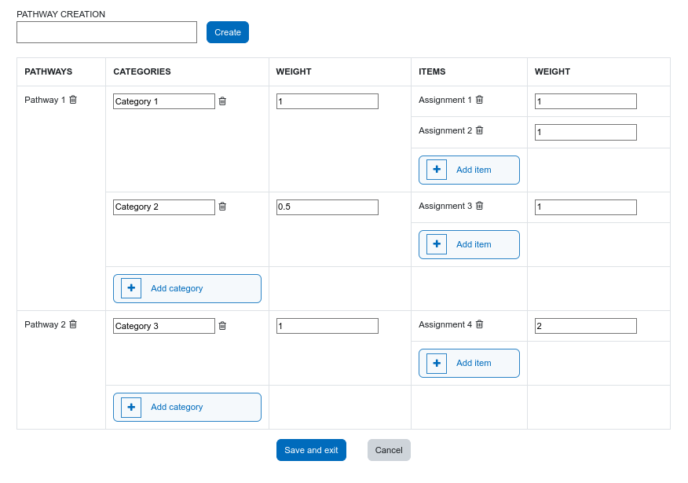Delete Assignment 1 trash icon
The height and width of the screenshot is (483, 688).
pos(480,100)
